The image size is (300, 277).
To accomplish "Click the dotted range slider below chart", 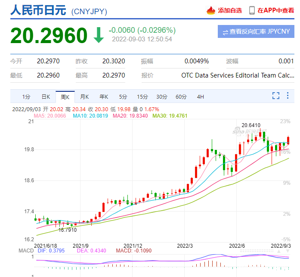I will [257, 251].
